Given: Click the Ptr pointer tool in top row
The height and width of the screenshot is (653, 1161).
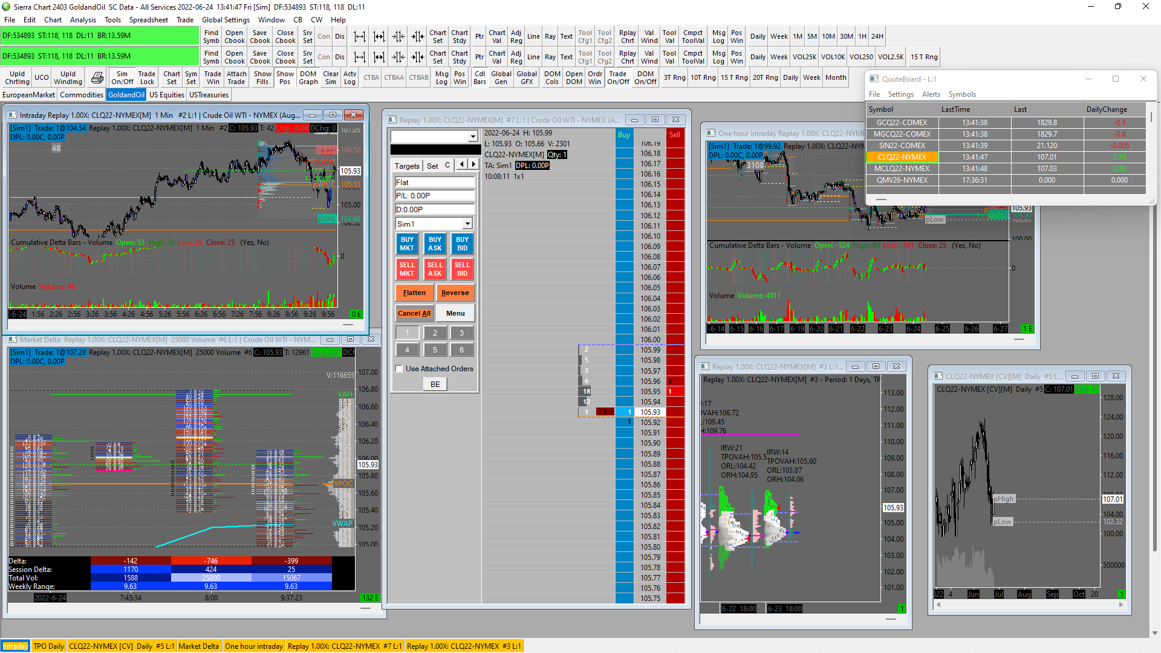Looking at the screenshot, I should pyautogui.click(x=479, y=36).
